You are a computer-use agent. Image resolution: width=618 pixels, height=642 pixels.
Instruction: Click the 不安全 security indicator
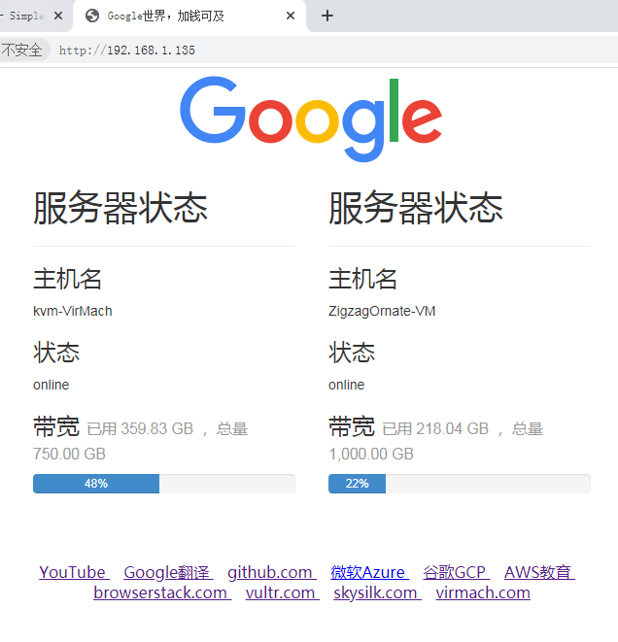22,50
